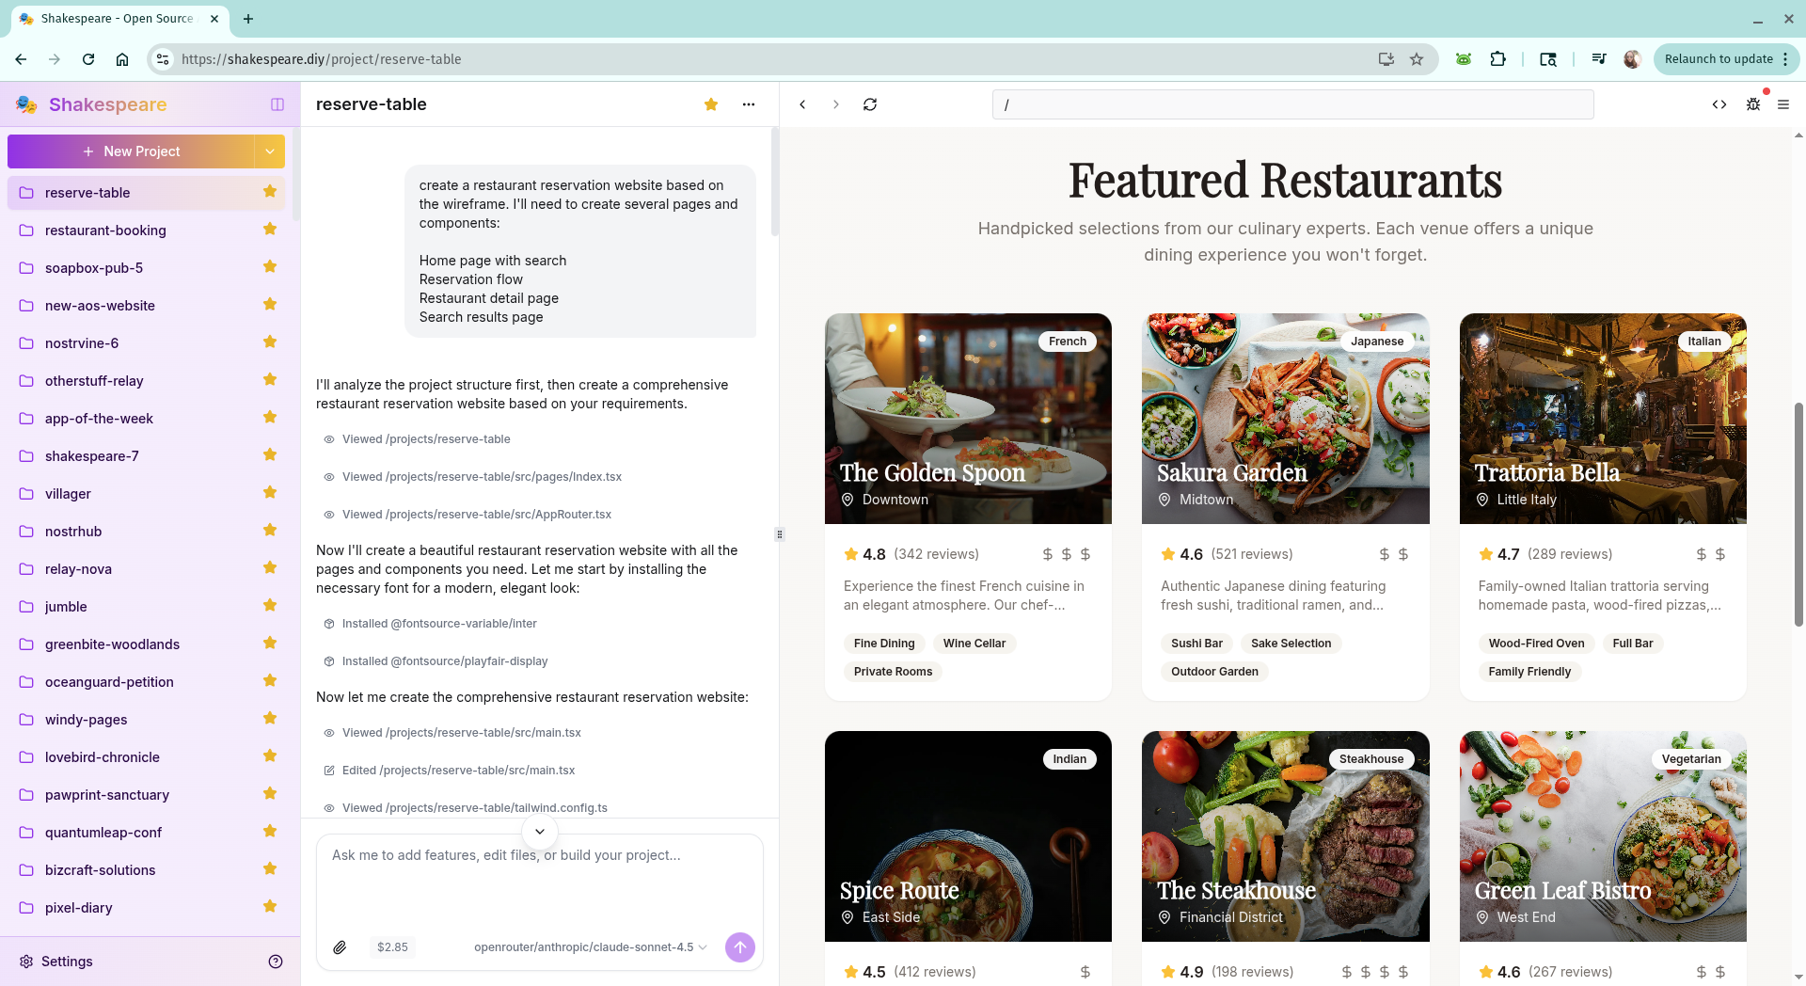Screen dimensions: 1806x986
Task: Open the restaurant-booking project
Action: 104,230
